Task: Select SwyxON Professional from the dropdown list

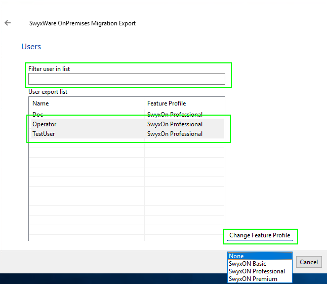Action: [x=260, y=271]
